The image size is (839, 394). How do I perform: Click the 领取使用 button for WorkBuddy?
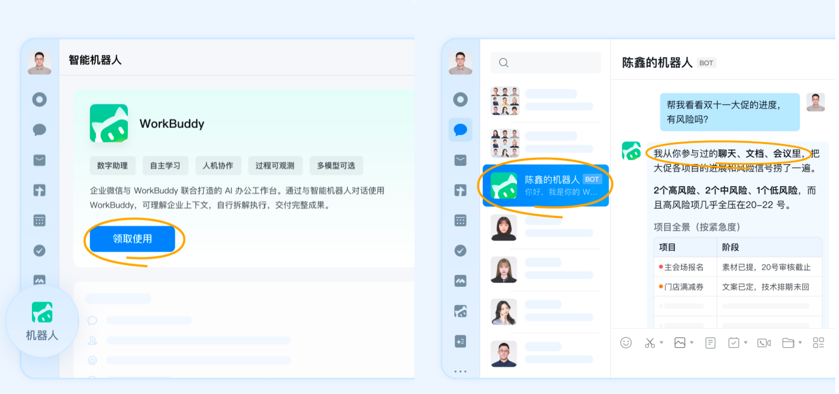point(133,239)
